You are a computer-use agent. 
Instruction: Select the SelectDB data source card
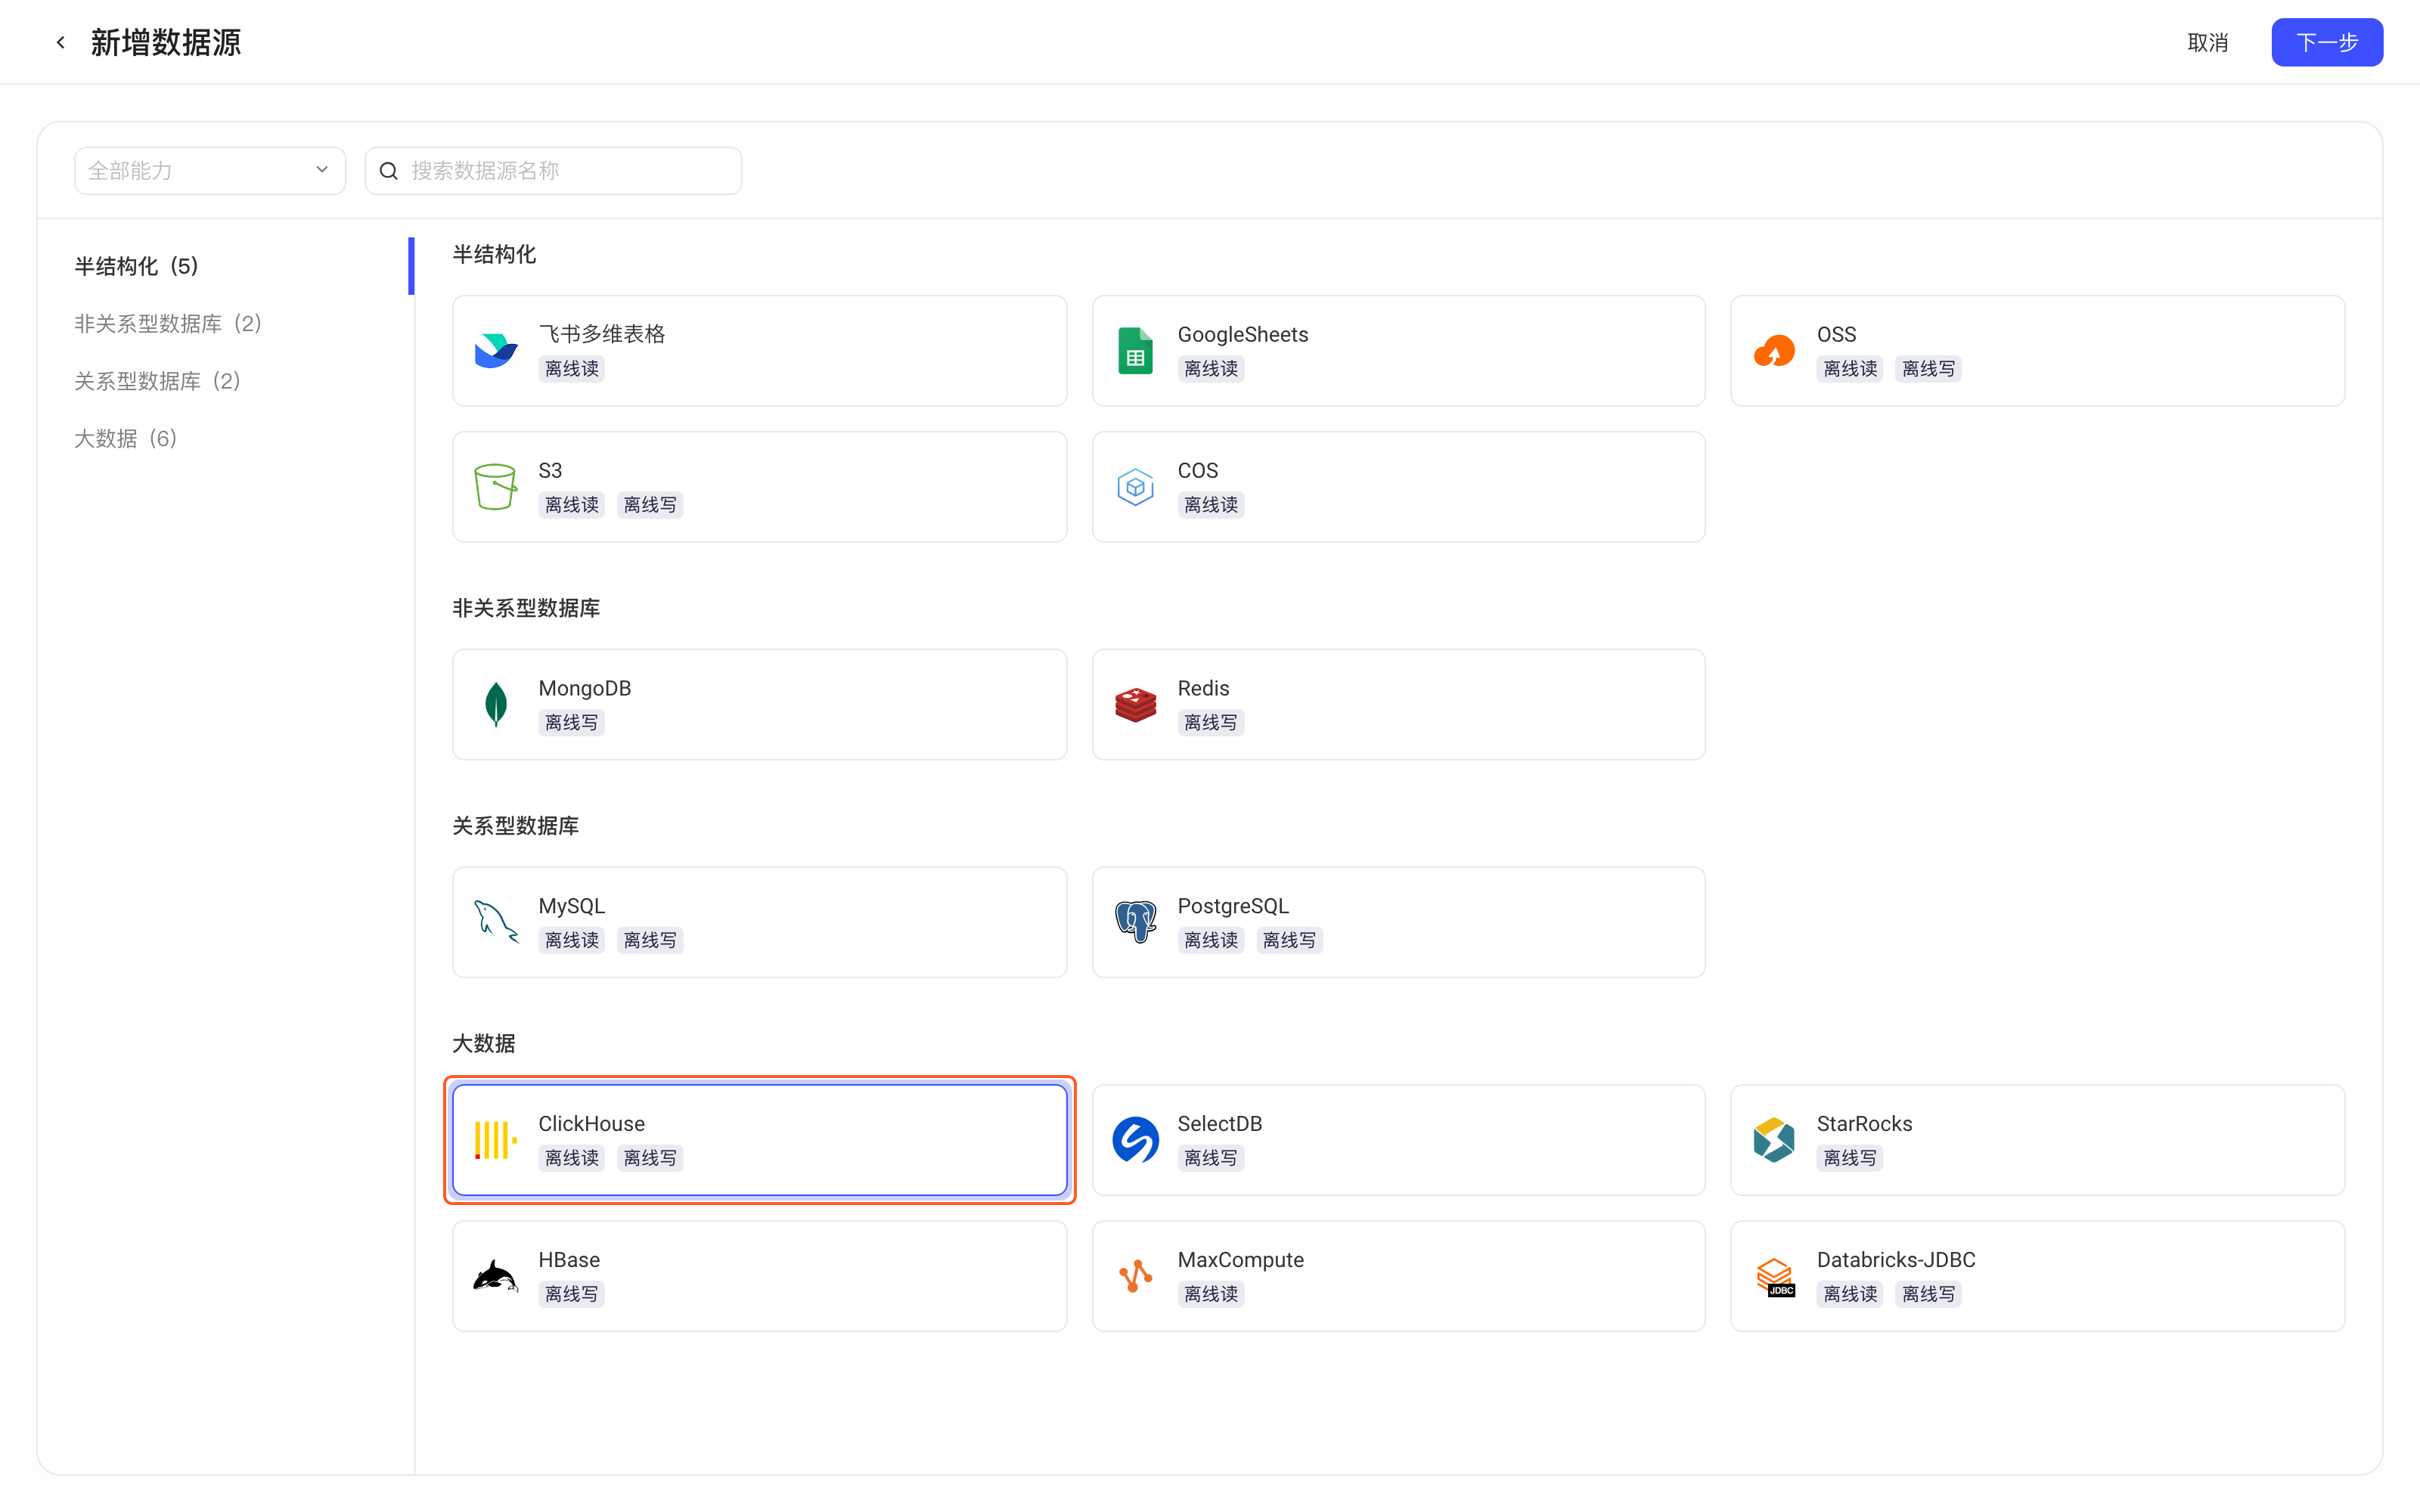click(x=1398, y=1140)
